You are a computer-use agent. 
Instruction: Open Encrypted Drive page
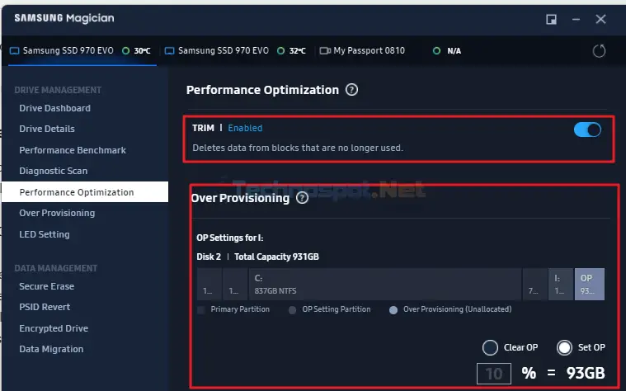[54, 328]
